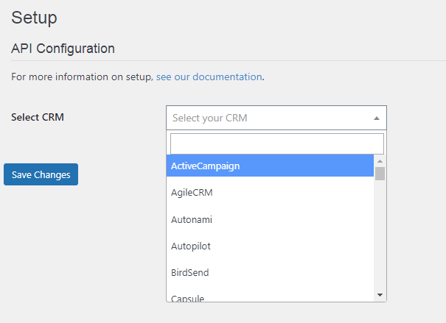Screen dimensions: 446x323
Task: Click the Save Changes button
Action: (41, 174)
